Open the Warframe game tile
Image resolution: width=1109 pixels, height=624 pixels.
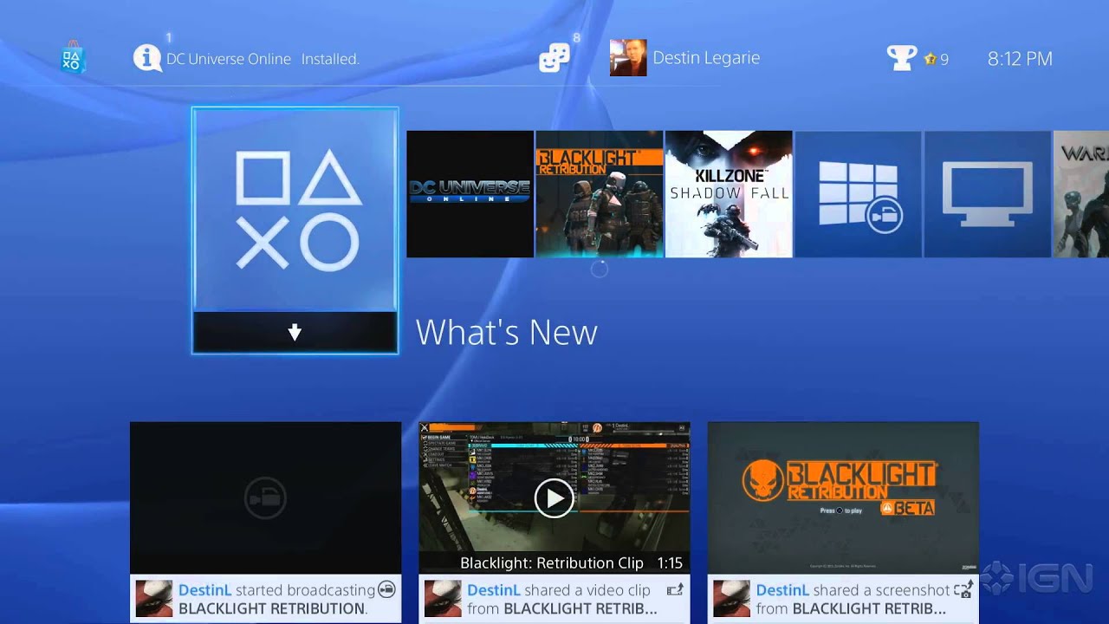[x=1081, y=194]
